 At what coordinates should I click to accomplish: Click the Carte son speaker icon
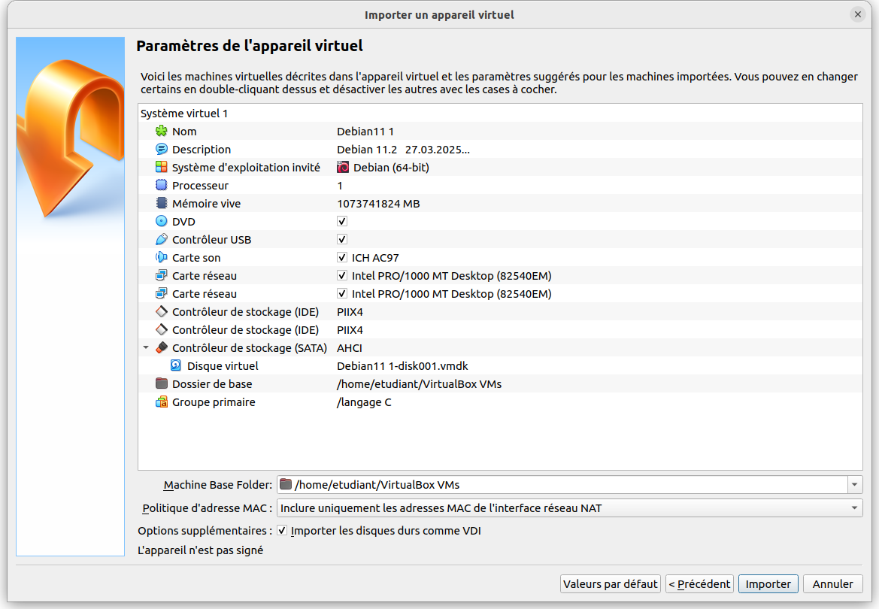(x=161, y=258)
